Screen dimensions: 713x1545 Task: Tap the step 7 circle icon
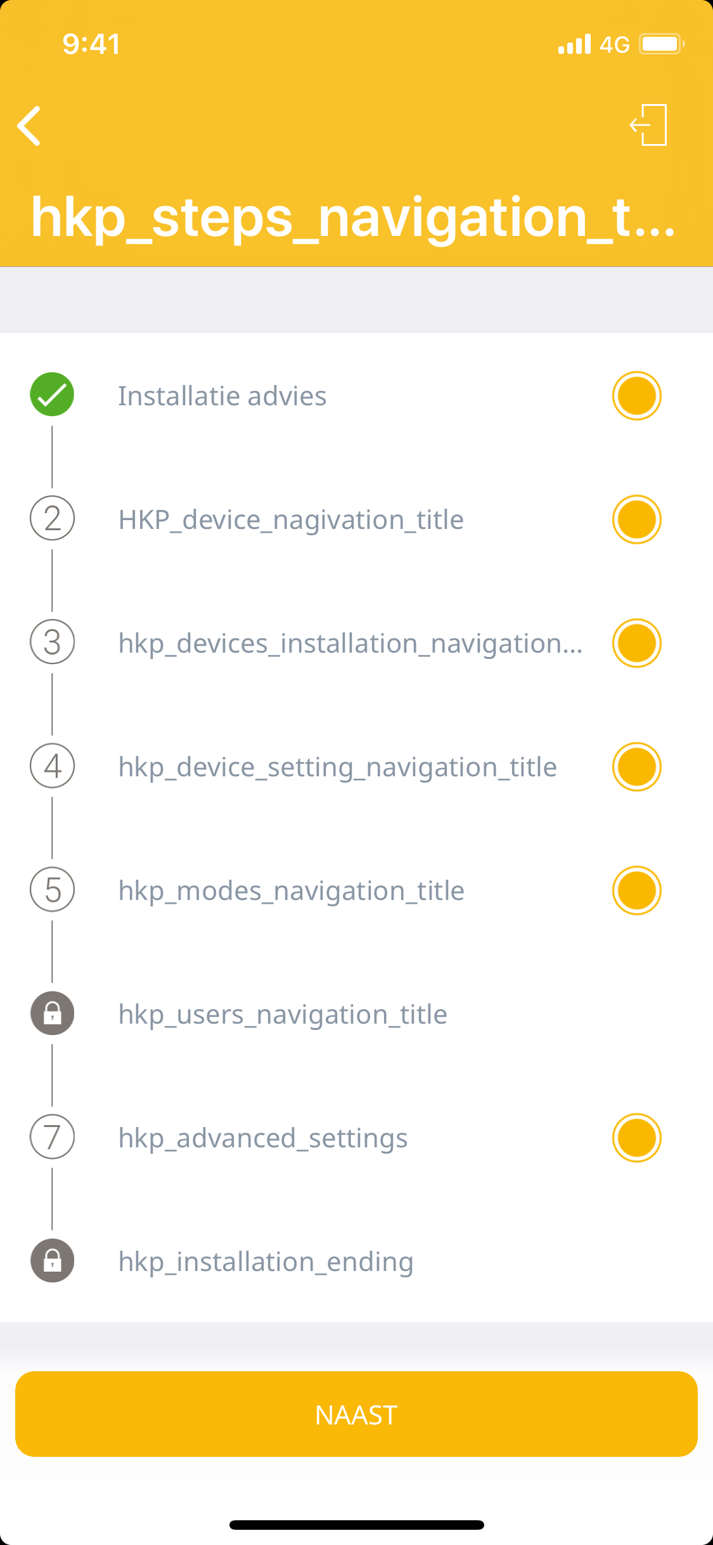point(53,1137)
